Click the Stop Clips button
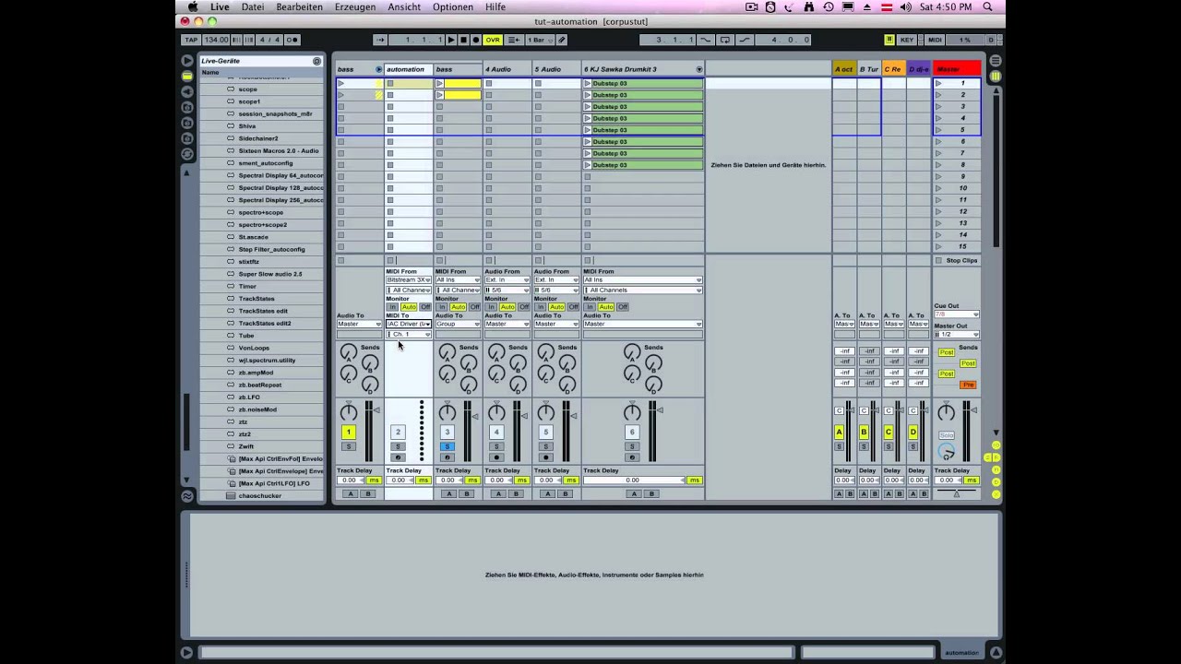Screen dimensions: 1181x664 point(957,261)
